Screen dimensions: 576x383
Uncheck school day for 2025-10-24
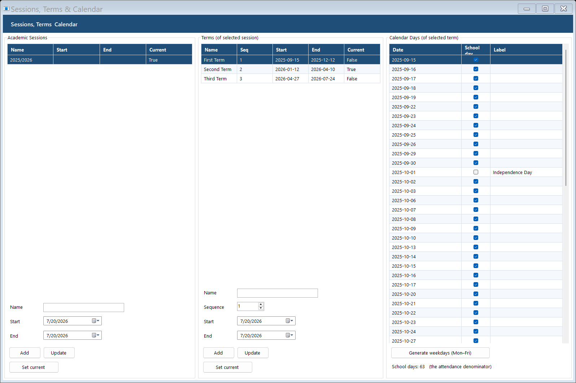pyautogui.click(x=476, y=331)
